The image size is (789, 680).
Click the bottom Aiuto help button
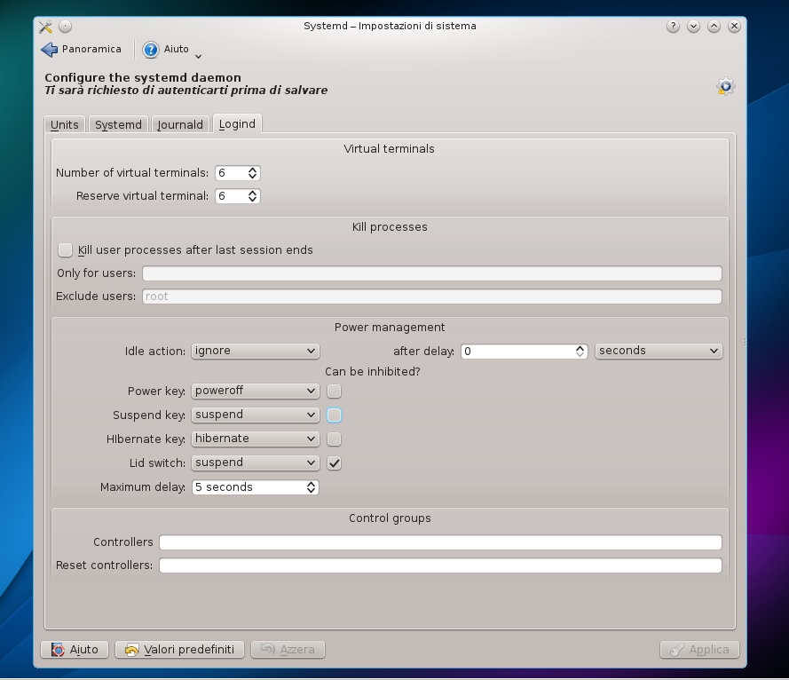point(75,650)
